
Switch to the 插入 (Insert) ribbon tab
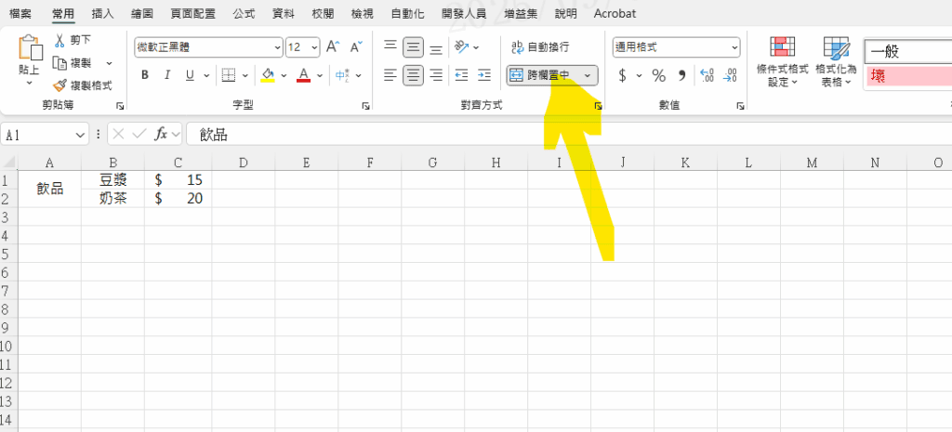(103, 14)
